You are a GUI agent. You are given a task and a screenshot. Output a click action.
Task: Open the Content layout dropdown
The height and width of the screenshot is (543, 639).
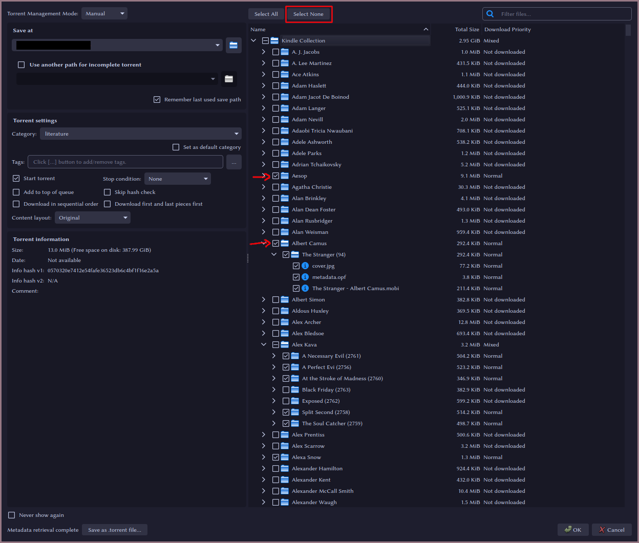click(x=93, y=218)
